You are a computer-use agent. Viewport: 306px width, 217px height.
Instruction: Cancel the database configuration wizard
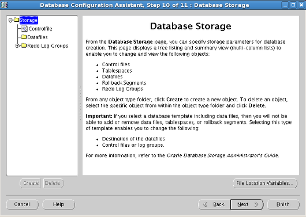(x=22, y=204)
